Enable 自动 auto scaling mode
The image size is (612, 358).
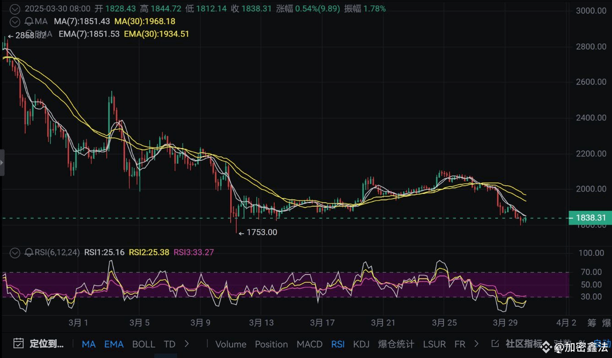coord(602,343)
